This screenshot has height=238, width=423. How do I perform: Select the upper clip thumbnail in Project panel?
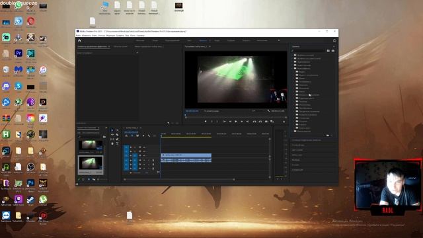[91, 145]
